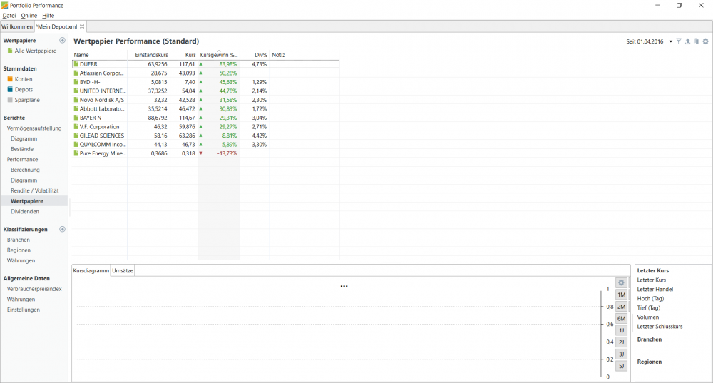This screenshot has height=383, width=713.
Task: Open Einstellungen in the sidebar
Action: tap(24, 310)
